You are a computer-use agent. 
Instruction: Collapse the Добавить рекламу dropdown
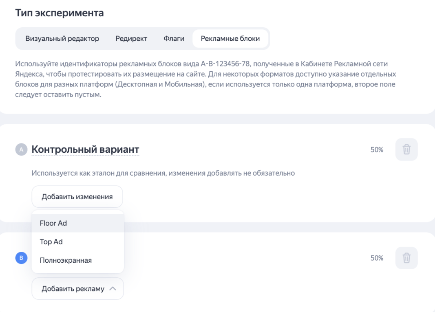77,289
